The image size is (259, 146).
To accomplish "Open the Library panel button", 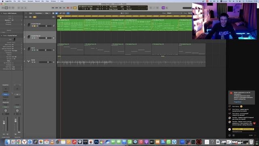I will (x=3, y=8).
